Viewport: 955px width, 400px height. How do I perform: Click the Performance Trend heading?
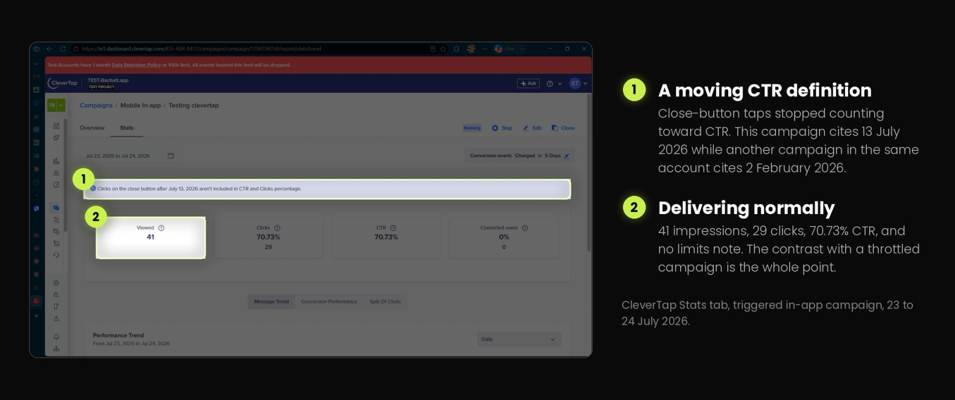(118, 335)
